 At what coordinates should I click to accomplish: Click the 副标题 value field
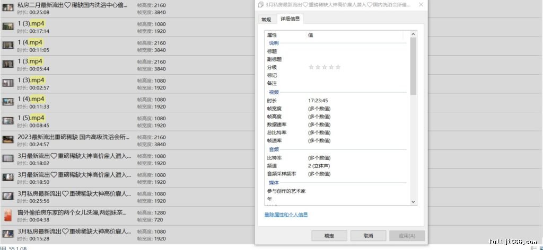click(x=357, y=59)
